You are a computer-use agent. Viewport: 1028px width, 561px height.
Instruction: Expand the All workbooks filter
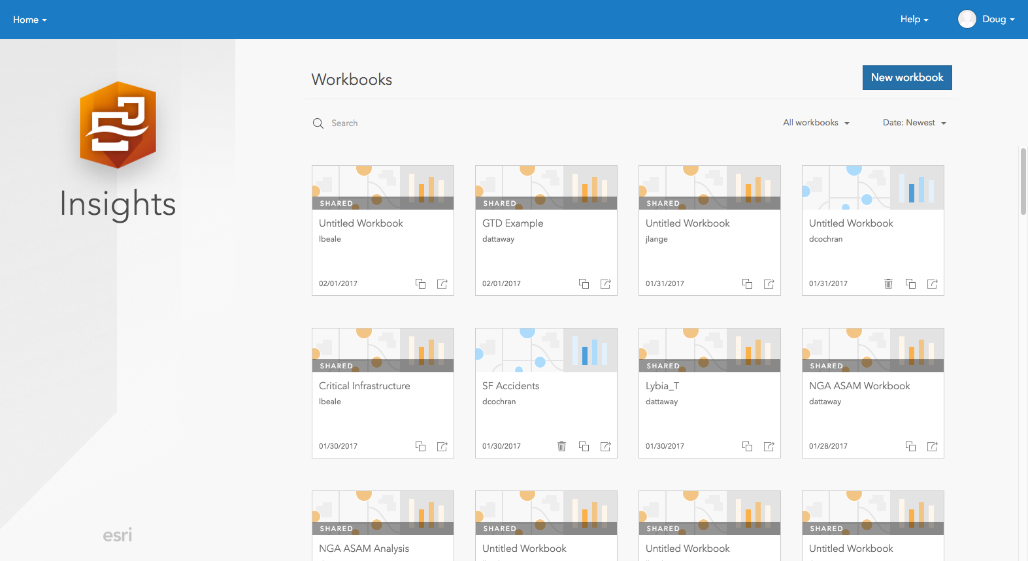[816, 123]
